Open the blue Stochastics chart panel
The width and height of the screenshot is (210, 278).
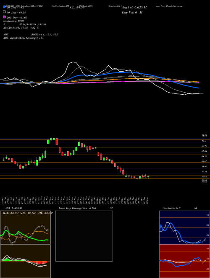click(184, 227)
